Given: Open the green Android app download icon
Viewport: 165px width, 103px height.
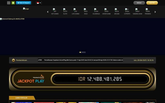Looking at the screenshot, I should pyautogui.click(x=13, y=3).
